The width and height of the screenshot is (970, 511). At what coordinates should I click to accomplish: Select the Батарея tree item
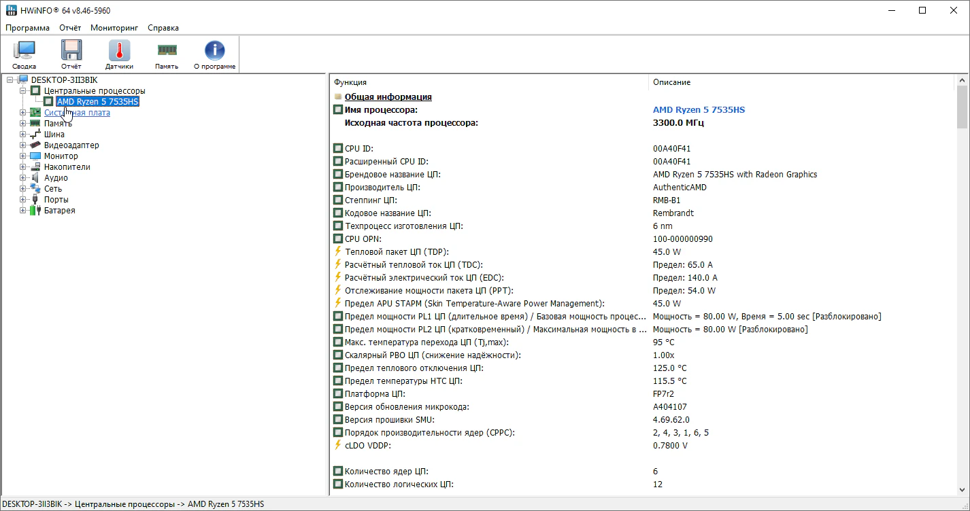[59, 211]
